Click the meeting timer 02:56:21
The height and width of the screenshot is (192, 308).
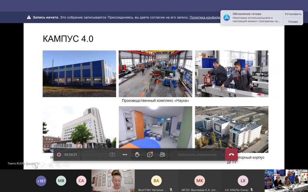(x=71, y=154)
